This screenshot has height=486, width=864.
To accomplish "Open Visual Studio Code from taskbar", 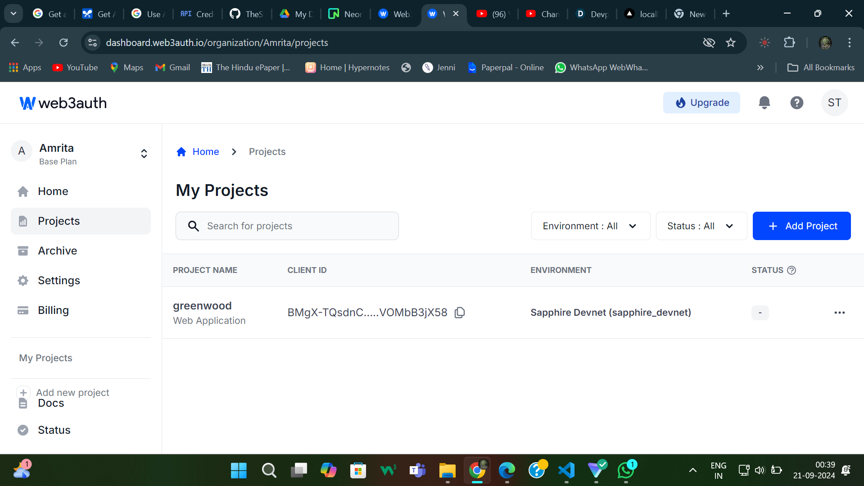I will 566,470.
